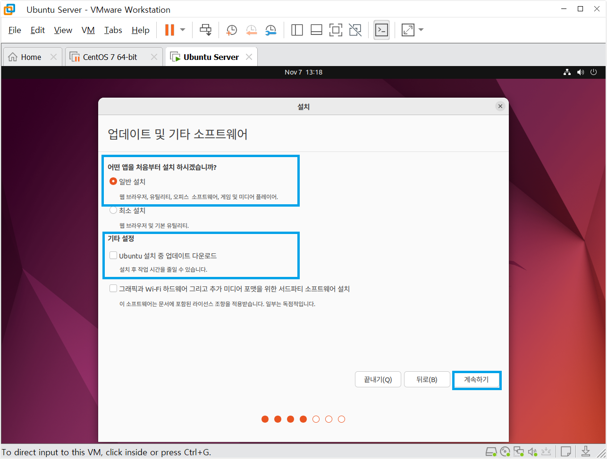The width and height of the screenshot is (607, 459).
Task: Close the installer dialog with the X
Action: [x=500, y=107]
